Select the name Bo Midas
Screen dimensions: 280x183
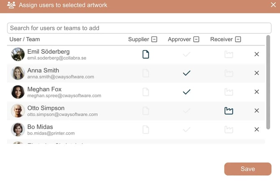pyautogui.click(x=40, y=127)
